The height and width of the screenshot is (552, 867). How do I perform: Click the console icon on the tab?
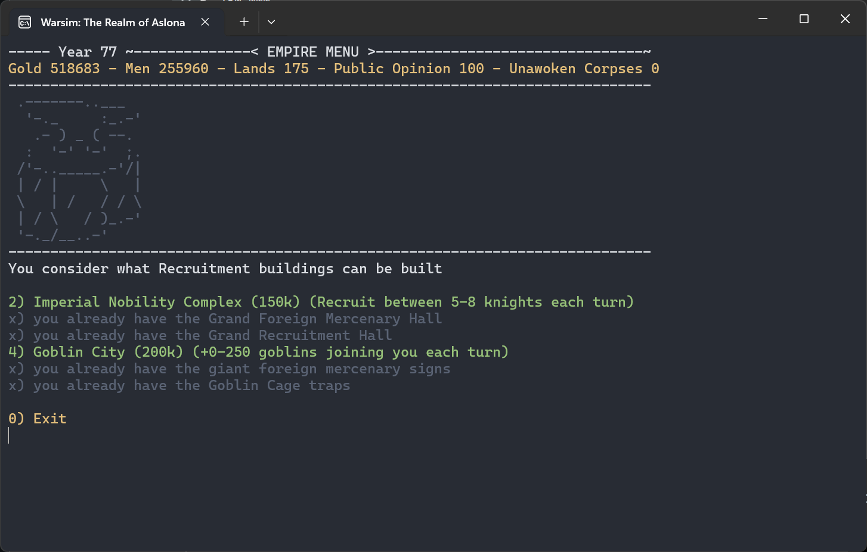(x=25, y=23)
